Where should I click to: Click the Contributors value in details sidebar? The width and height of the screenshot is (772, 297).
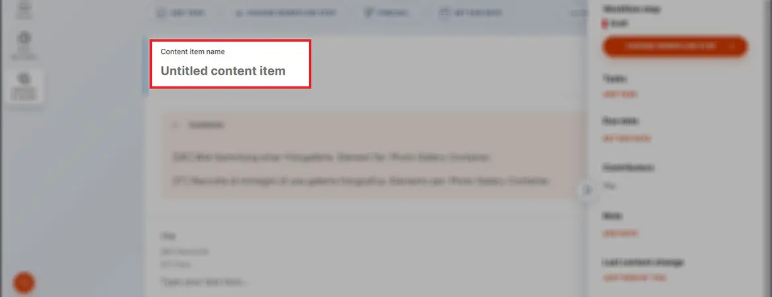tap(609, 185)
